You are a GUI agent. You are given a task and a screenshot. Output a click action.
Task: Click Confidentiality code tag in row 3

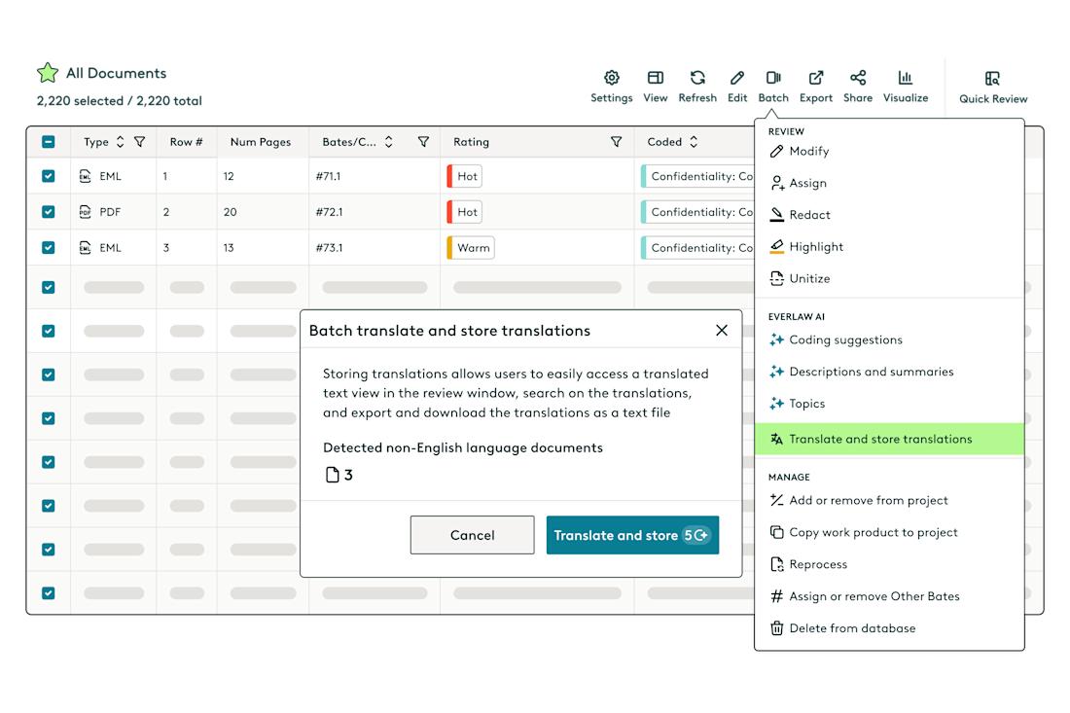tap(697, 248)
